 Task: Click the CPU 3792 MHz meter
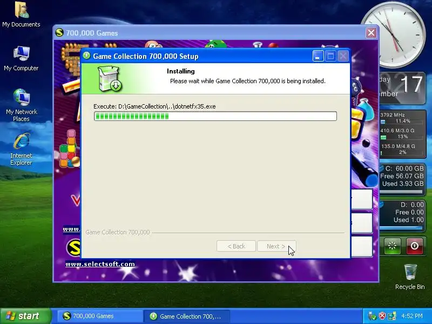pyautogui.click(x=402, y=118)
